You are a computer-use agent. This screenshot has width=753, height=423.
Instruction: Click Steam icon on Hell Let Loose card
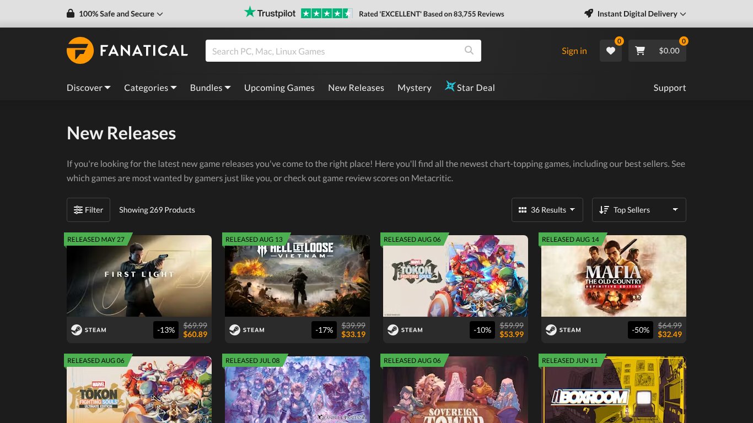click(x=235, y=330)
